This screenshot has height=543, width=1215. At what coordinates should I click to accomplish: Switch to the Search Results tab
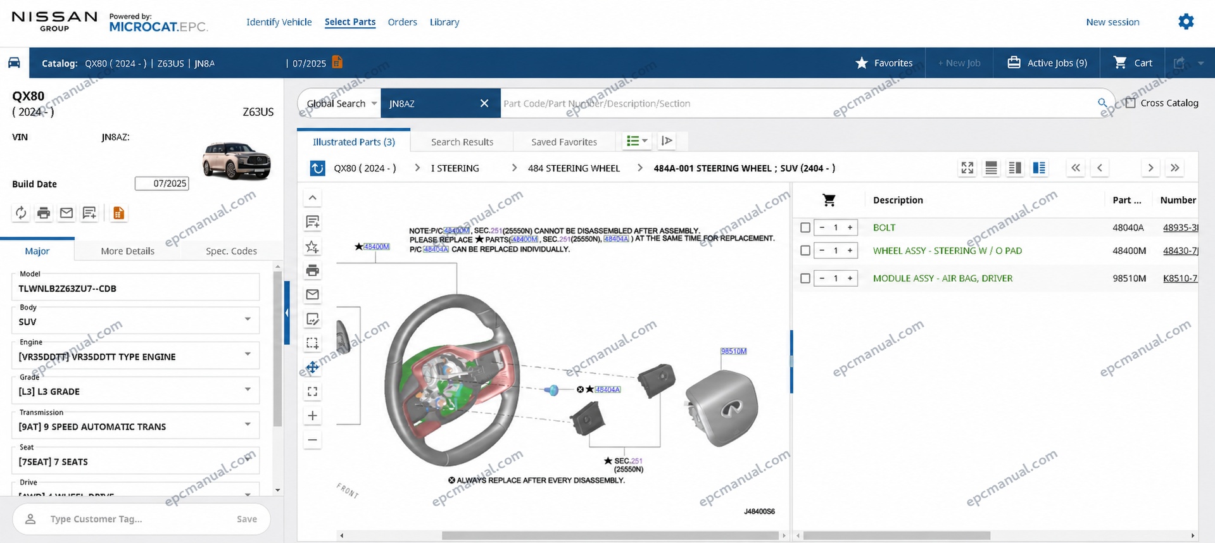click(462, 142)
